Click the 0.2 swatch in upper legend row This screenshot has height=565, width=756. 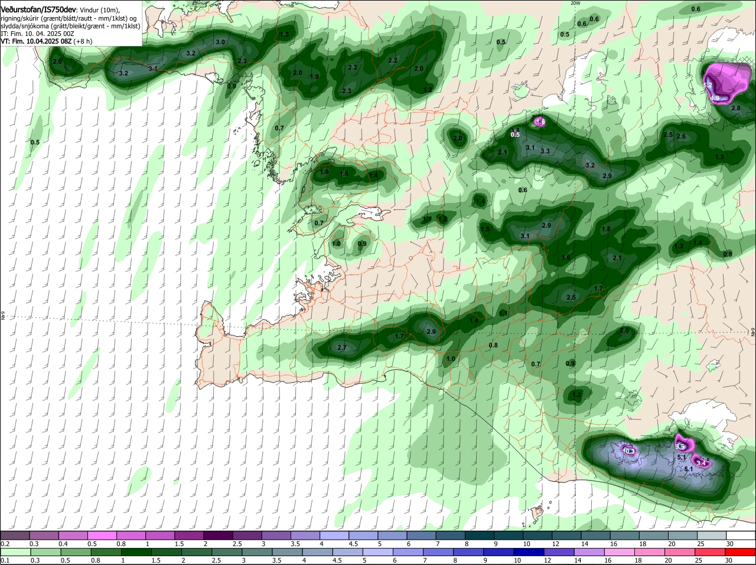(x=15, y=535)
